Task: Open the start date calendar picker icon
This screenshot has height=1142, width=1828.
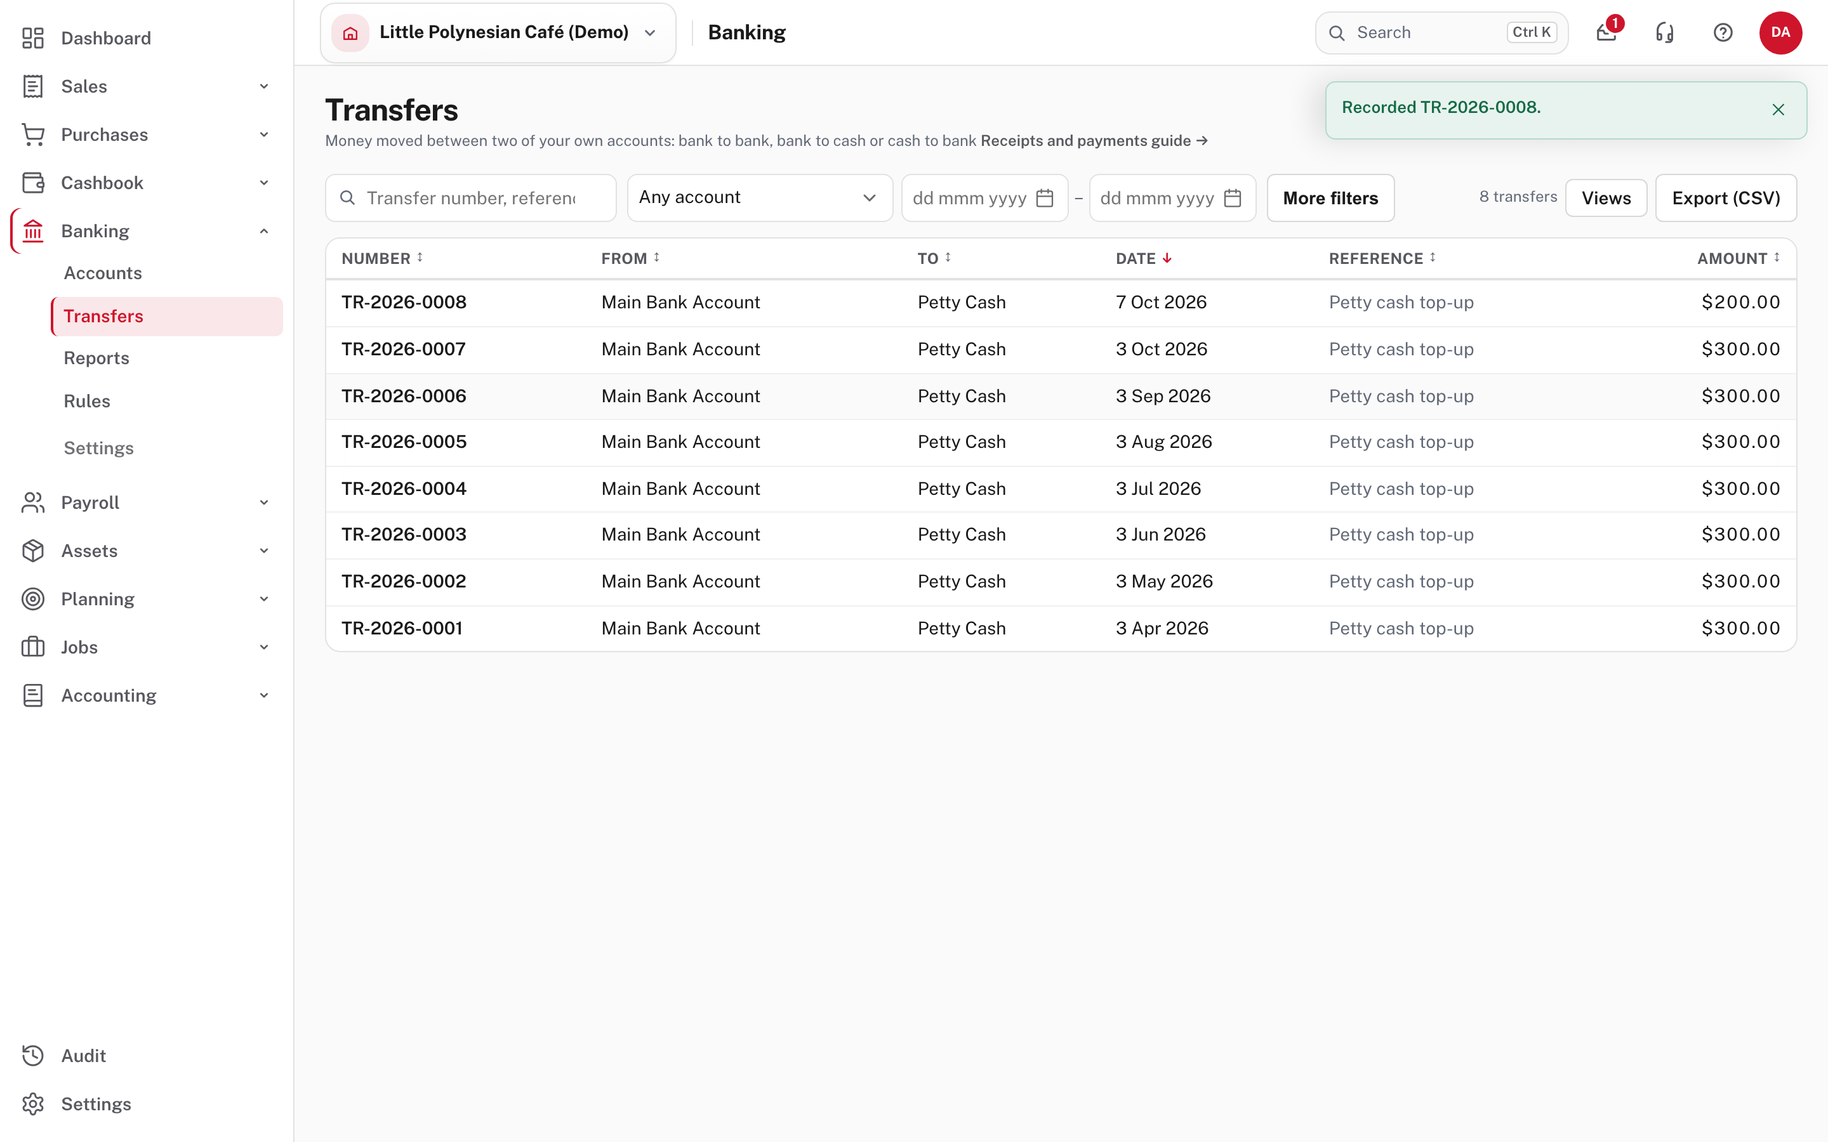Action: (1045, 198)
